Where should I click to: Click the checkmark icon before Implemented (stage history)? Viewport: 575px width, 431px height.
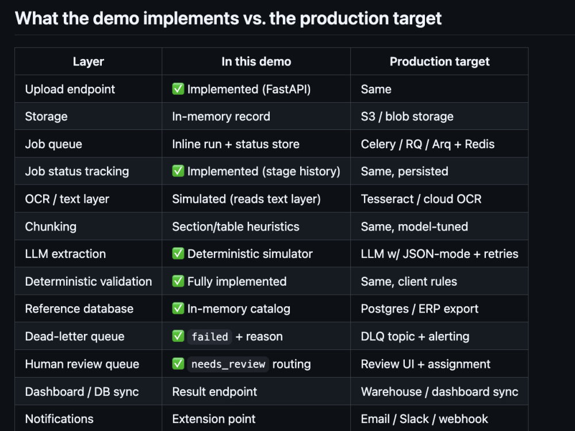pyautogui.click(x=178, y=171)
